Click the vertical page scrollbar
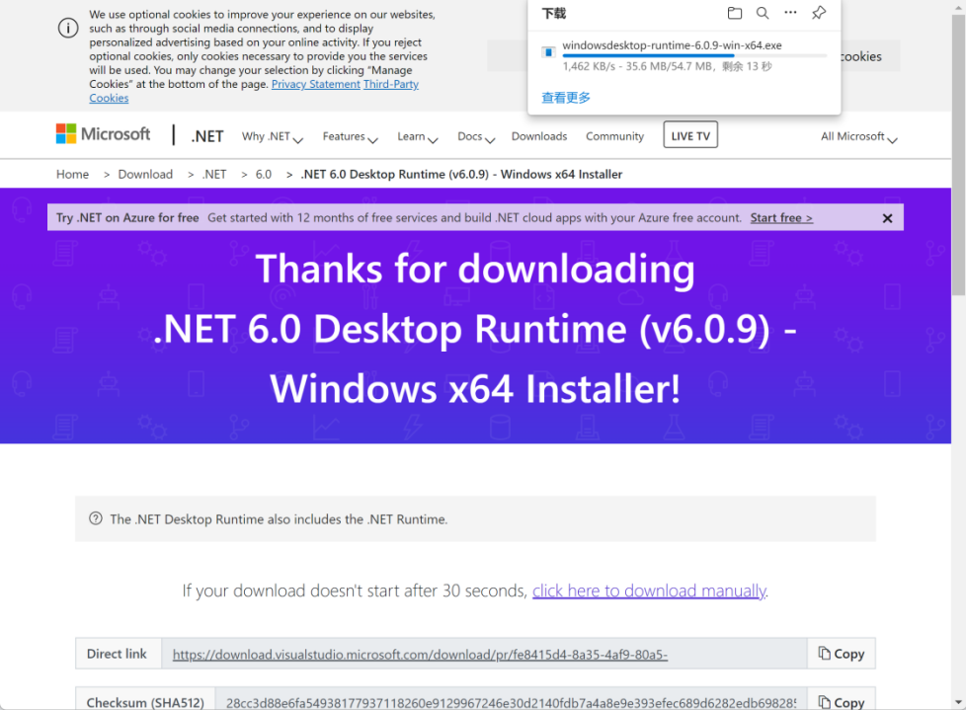This screenshot has height=710, width=966. tap(959, 154)
